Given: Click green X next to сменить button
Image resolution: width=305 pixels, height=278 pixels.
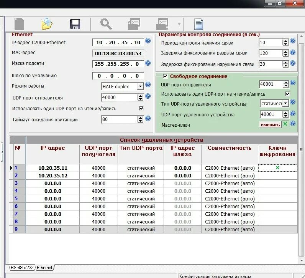Looking at the screenshot, I should [x=285, y=124].
